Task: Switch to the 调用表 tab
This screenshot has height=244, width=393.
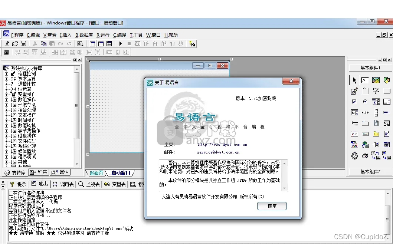Action: [63, 184]
